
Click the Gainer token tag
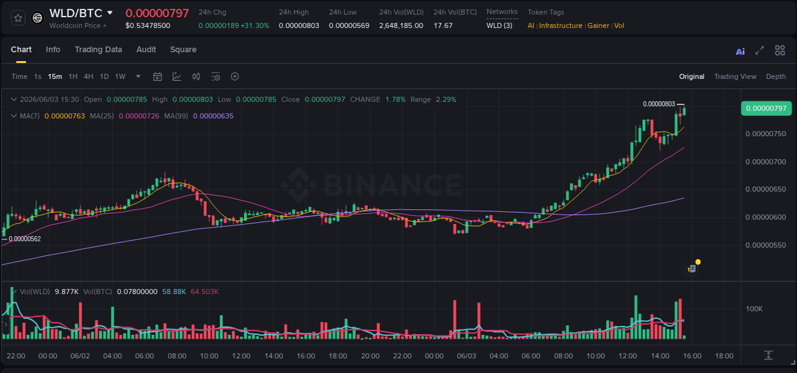tap(598, 25)
